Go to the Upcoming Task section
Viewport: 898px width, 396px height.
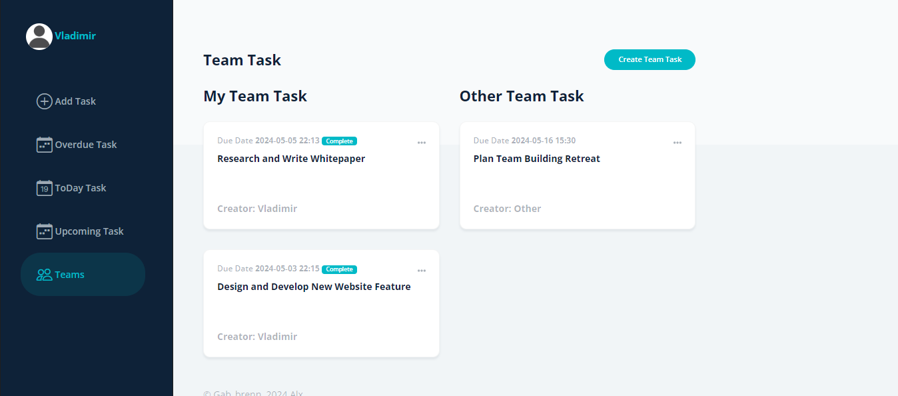[89, 231]
